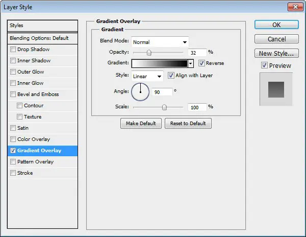Open the black-to-white gradient bar editor
The image size is (306, 237).
tap(160, 63)
